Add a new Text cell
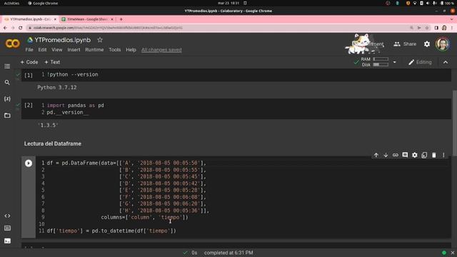Viewport: 457px width, 257px height. 52,62
